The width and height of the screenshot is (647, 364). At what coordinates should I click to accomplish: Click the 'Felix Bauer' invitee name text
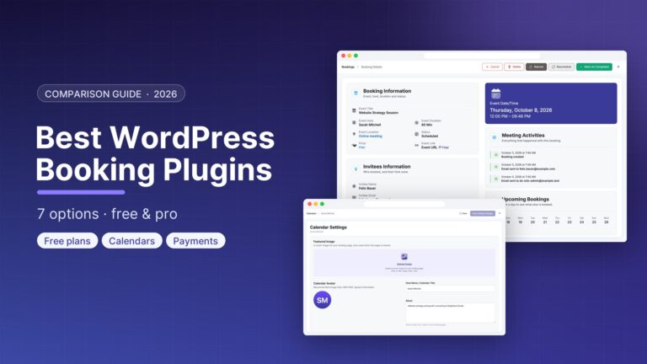click(367, 188)
